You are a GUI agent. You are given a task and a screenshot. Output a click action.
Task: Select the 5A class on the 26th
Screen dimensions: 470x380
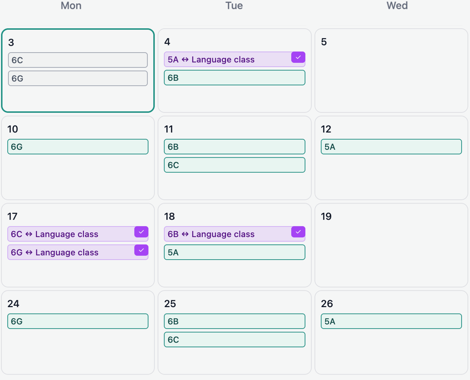click(391, 321)
